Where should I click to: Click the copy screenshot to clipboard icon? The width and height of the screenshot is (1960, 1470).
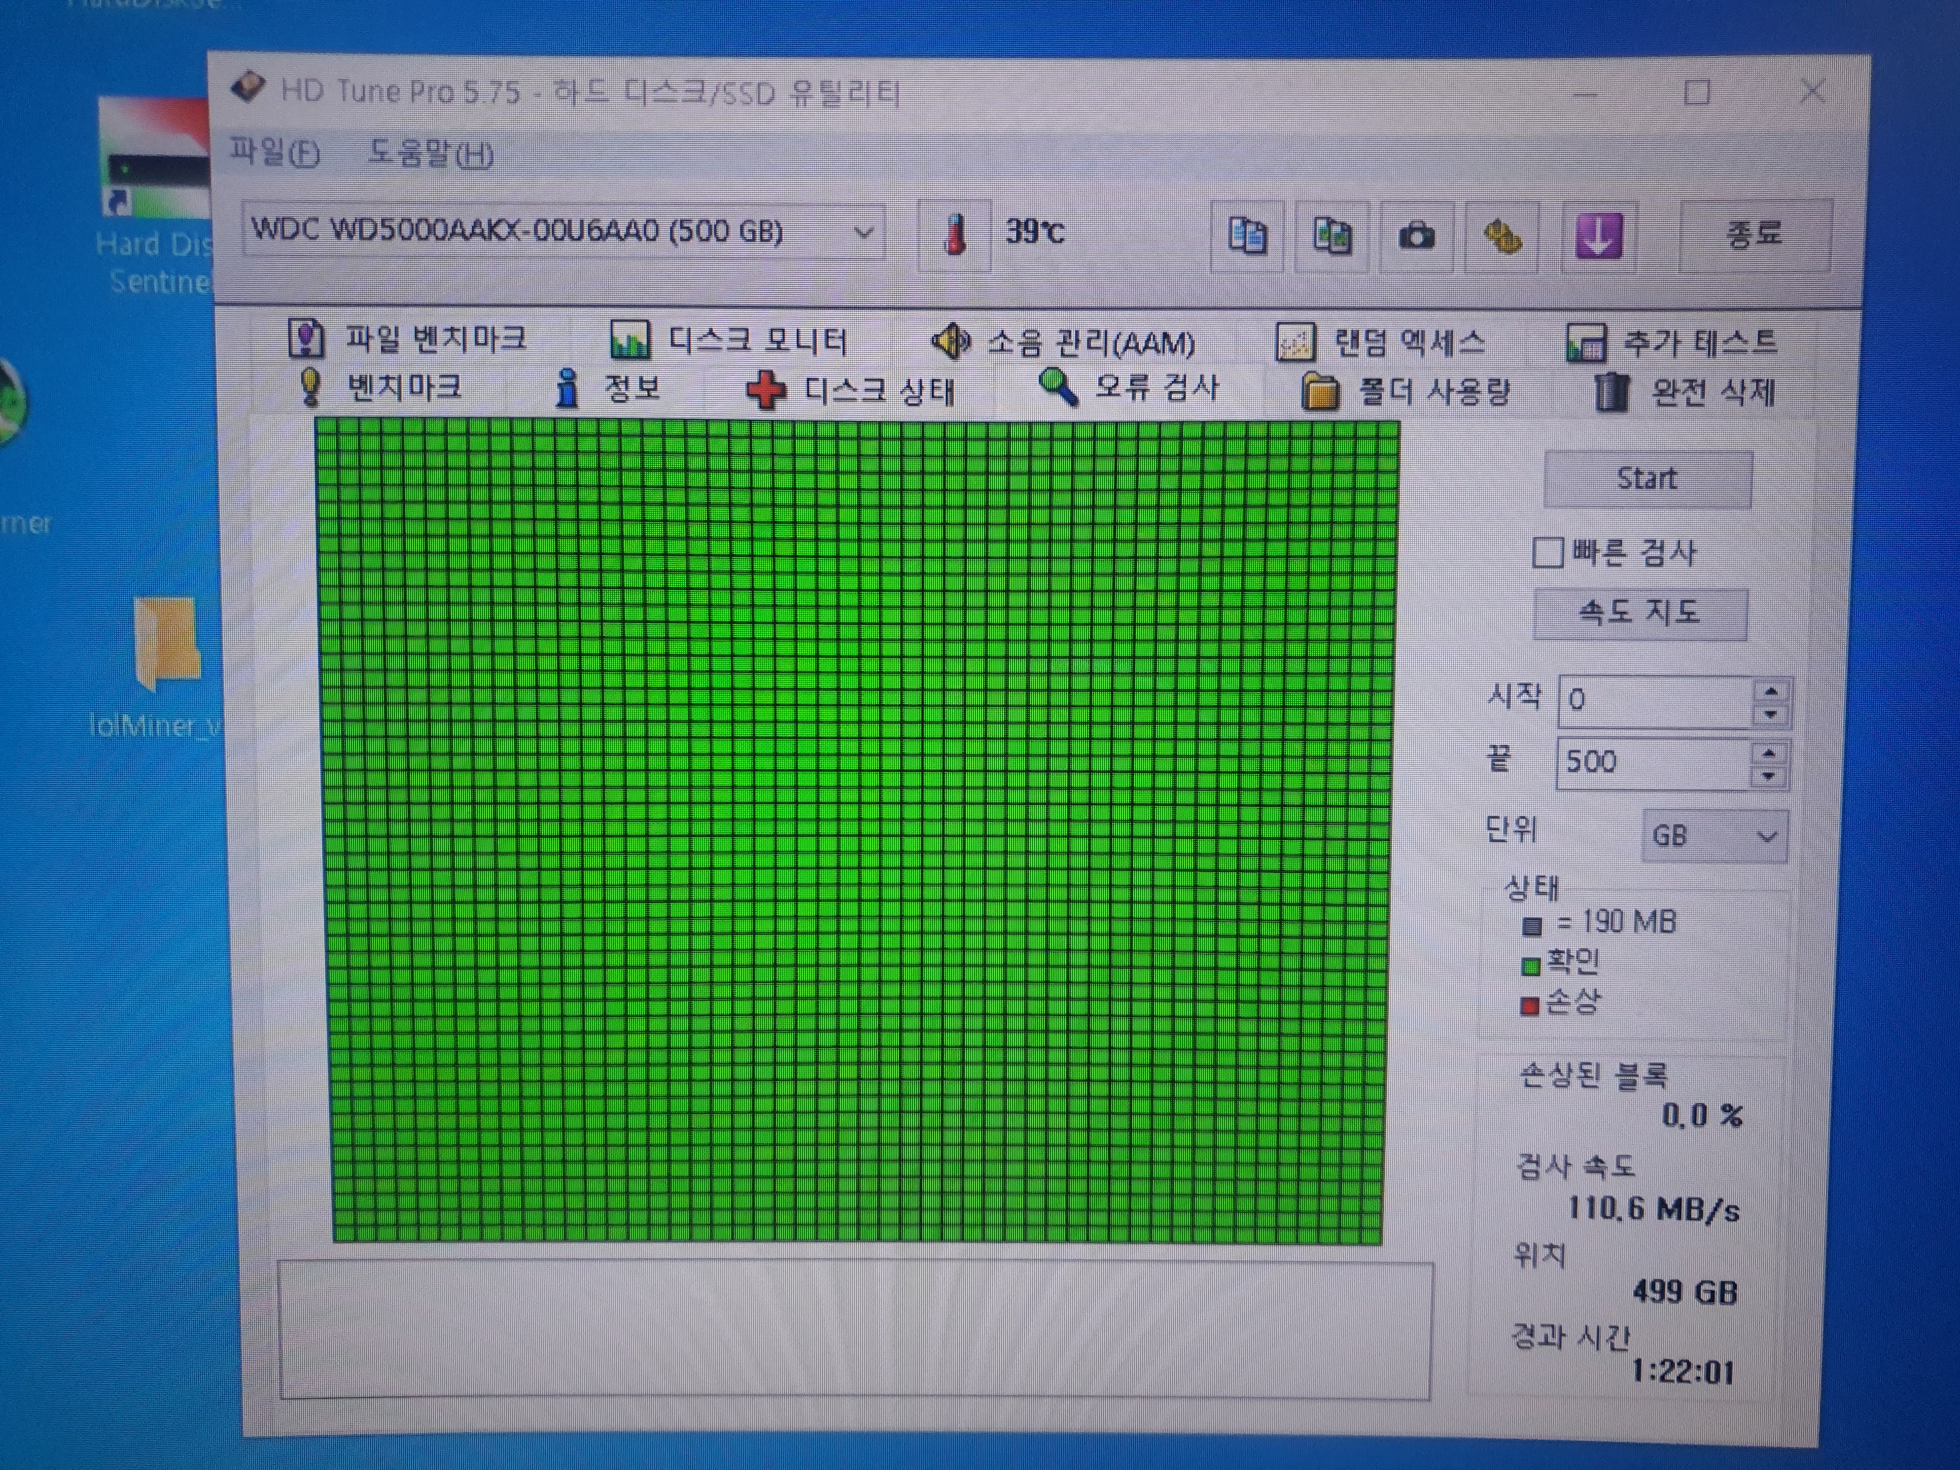[x=1331, y=236]
